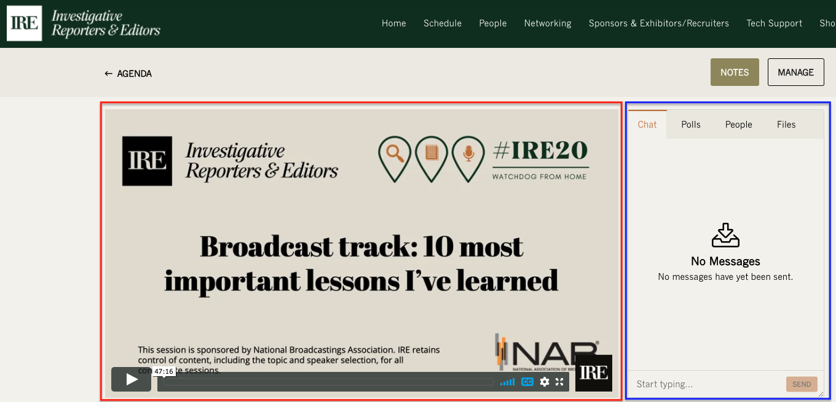Switch to the Chat tab

pos(647,125)
